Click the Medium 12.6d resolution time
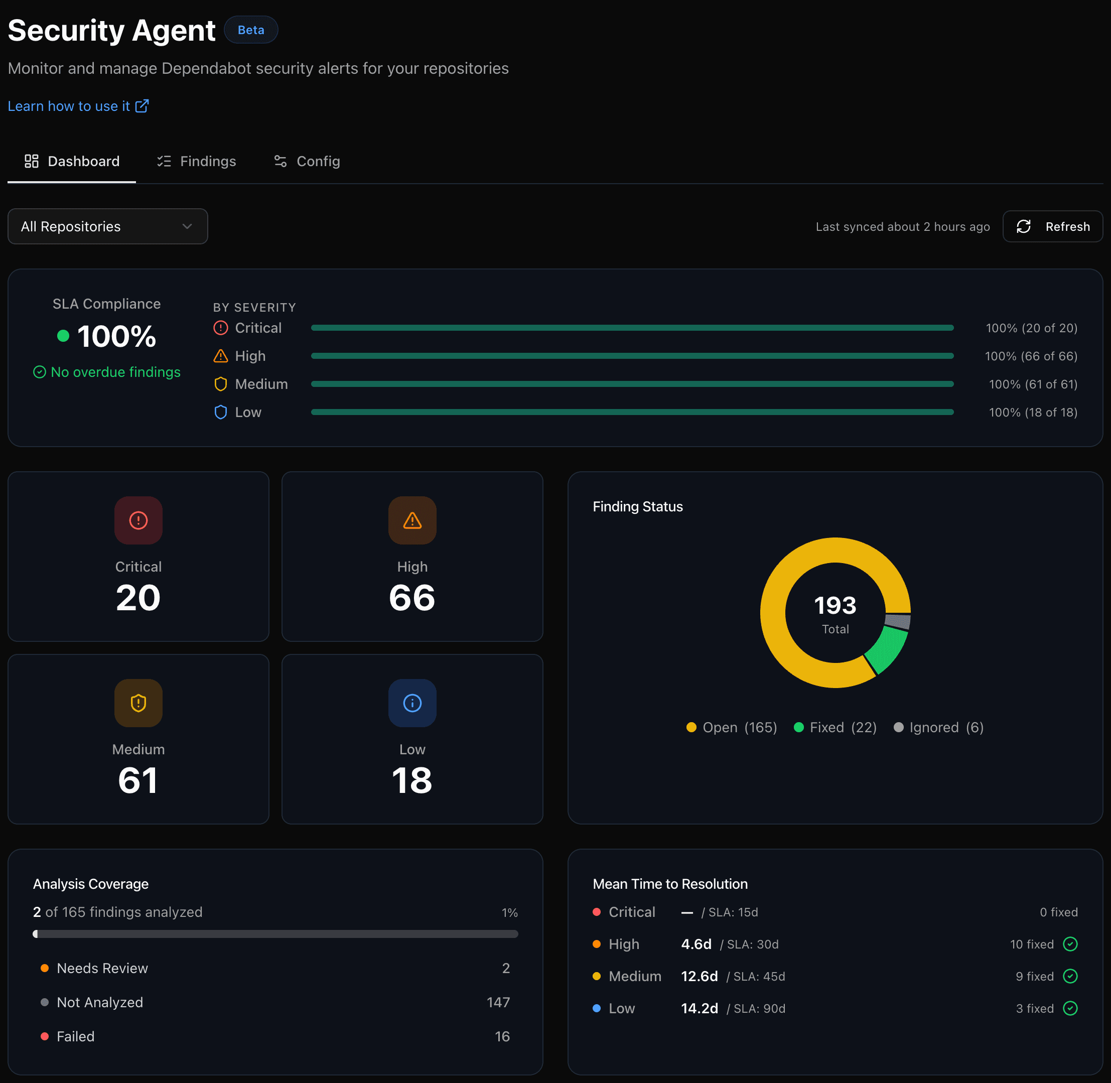 tap(699, 976)
